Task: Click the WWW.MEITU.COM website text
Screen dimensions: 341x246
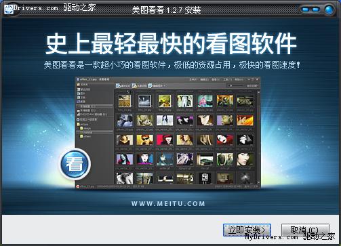Action: tap(168, 204)
